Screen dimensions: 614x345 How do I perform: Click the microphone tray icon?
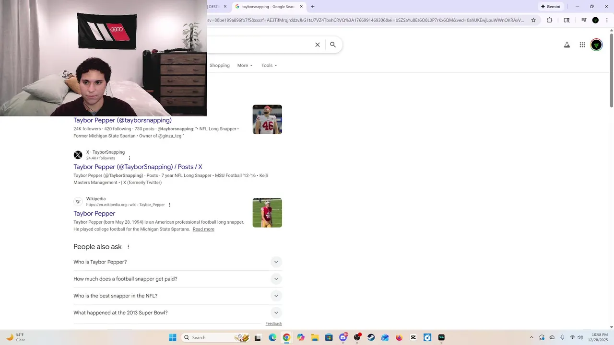click(562, 337)
